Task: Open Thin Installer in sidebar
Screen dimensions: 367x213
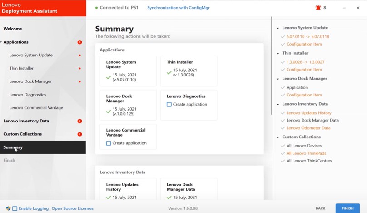Action: [21, 68]
